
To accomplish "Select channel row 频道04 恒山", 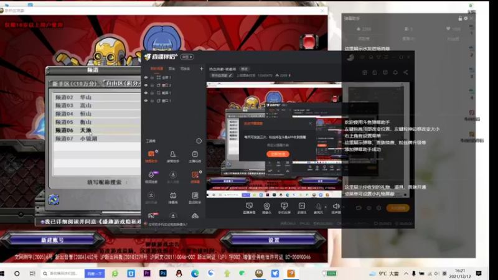I will (x=96, y=114).
